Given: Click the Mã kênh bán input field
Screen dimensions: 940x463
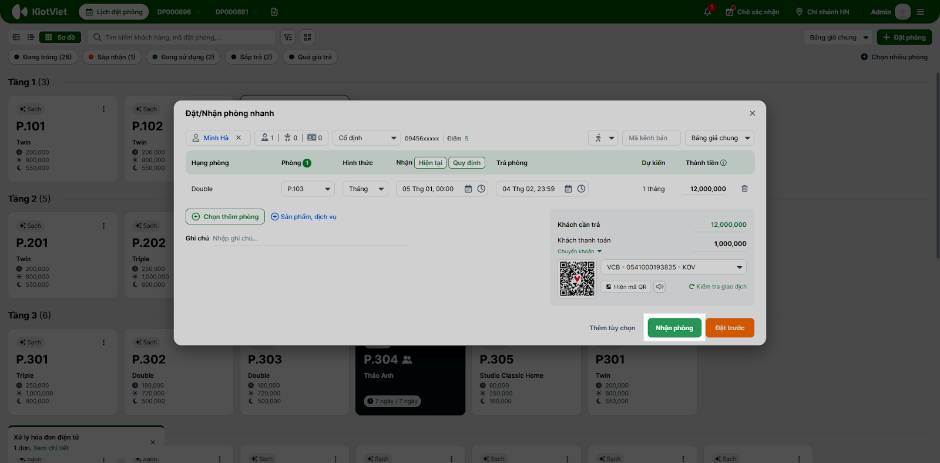Looking at the screenshot, I should [x=652, y=138].
